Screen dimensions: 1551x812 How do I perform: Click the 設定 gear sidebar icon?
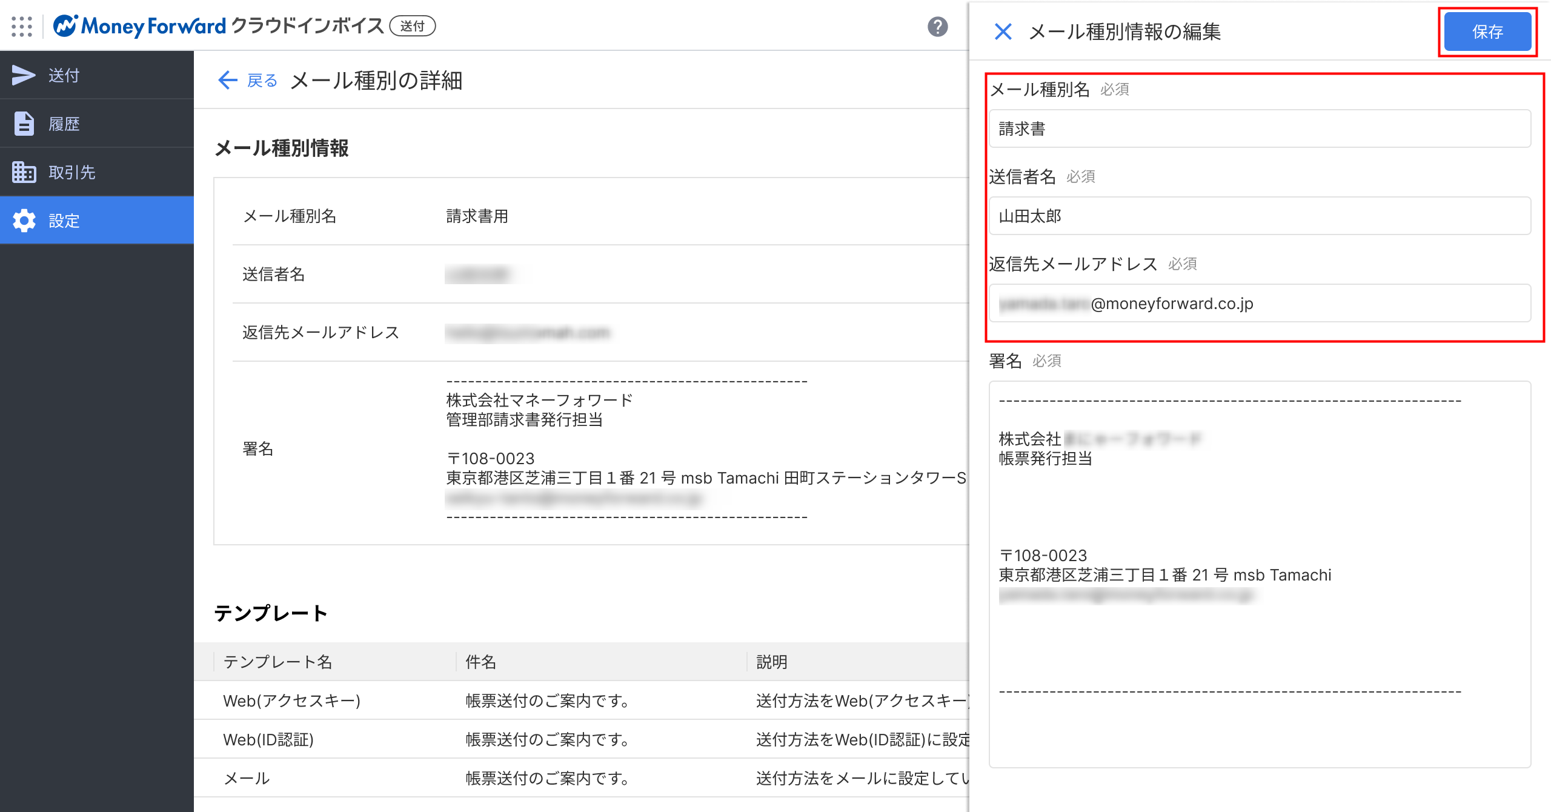click(x=24, y=221)
